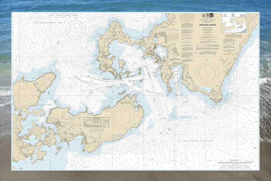Click the blue pond north of Woods Hole village

coord(156,39)
